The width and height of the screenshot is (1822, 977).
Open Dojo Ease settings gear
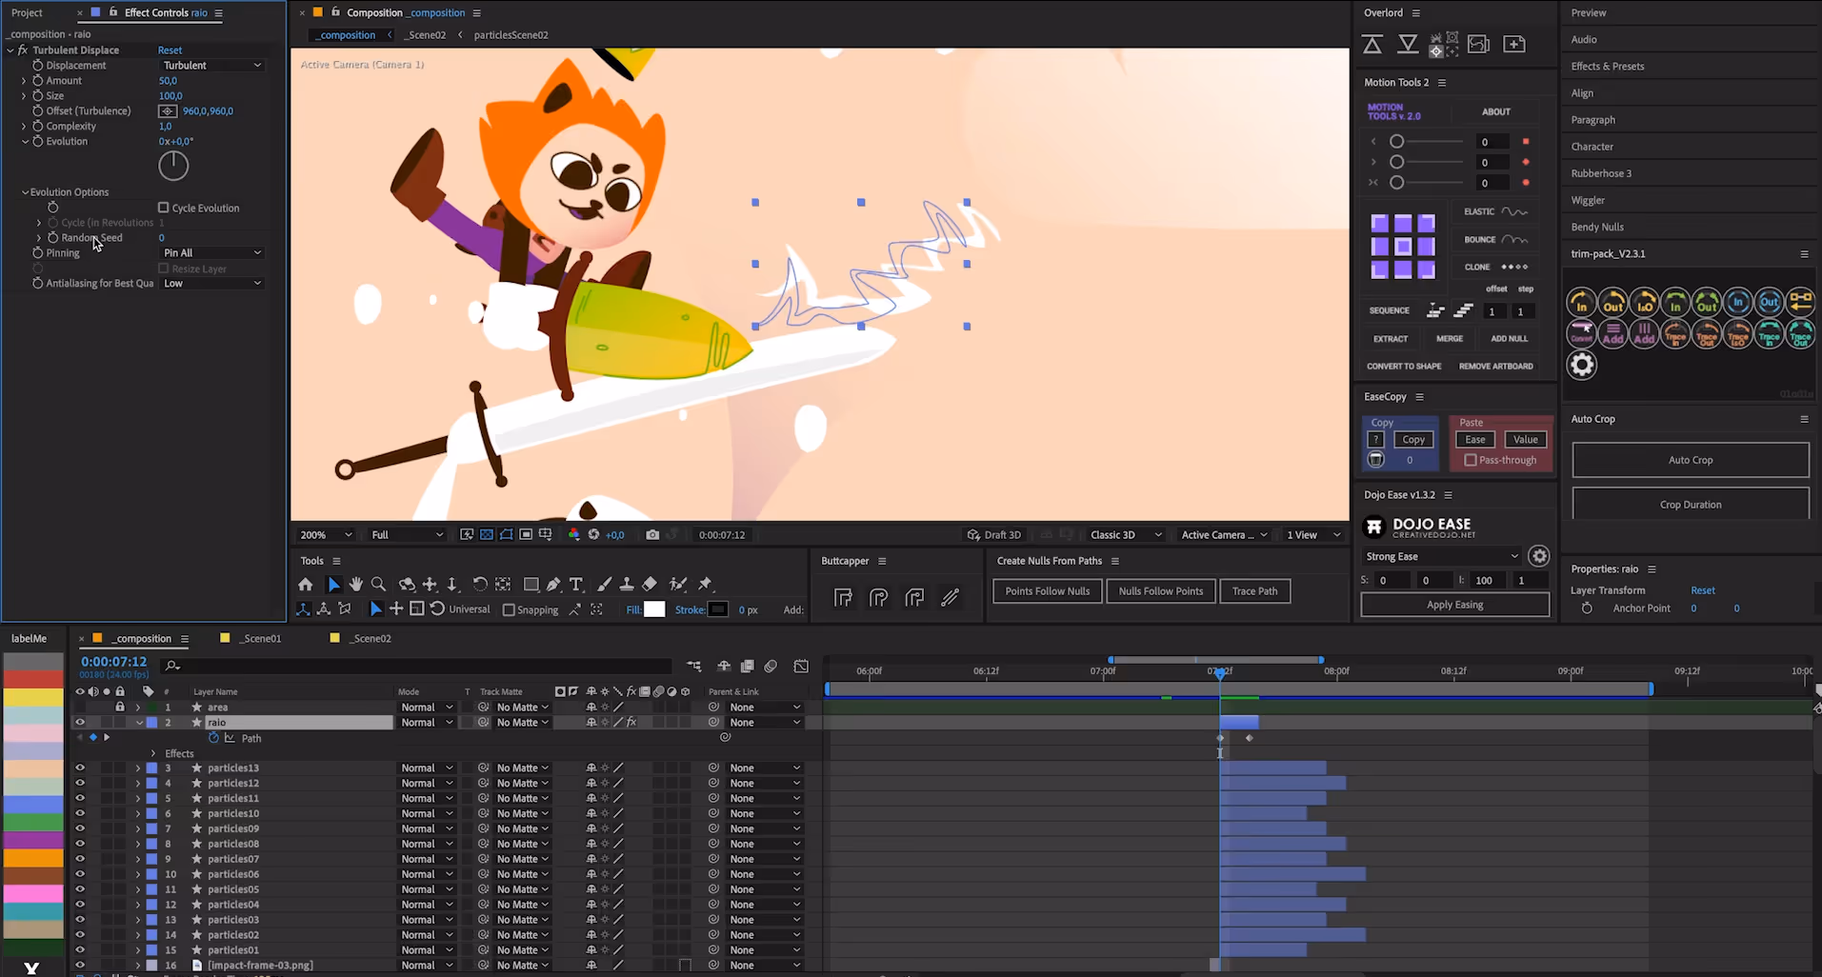point(1539,556)
